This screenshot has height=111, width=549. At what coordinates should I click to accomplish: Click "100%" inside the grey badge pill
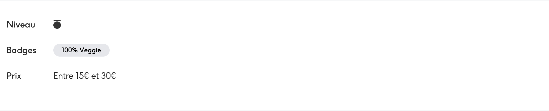pos(69,50)
